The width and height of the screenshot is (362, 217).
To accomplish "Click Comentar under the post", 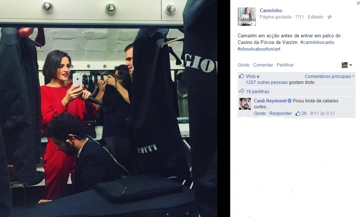I will (263, 65).
